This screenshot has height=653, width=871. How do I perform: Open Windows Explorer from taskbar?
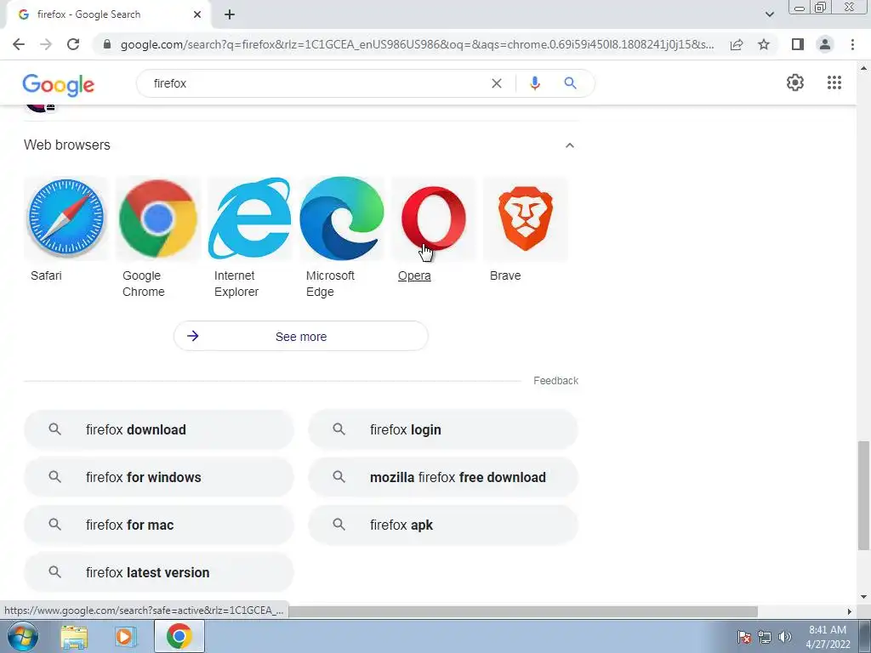pos(74,636)
